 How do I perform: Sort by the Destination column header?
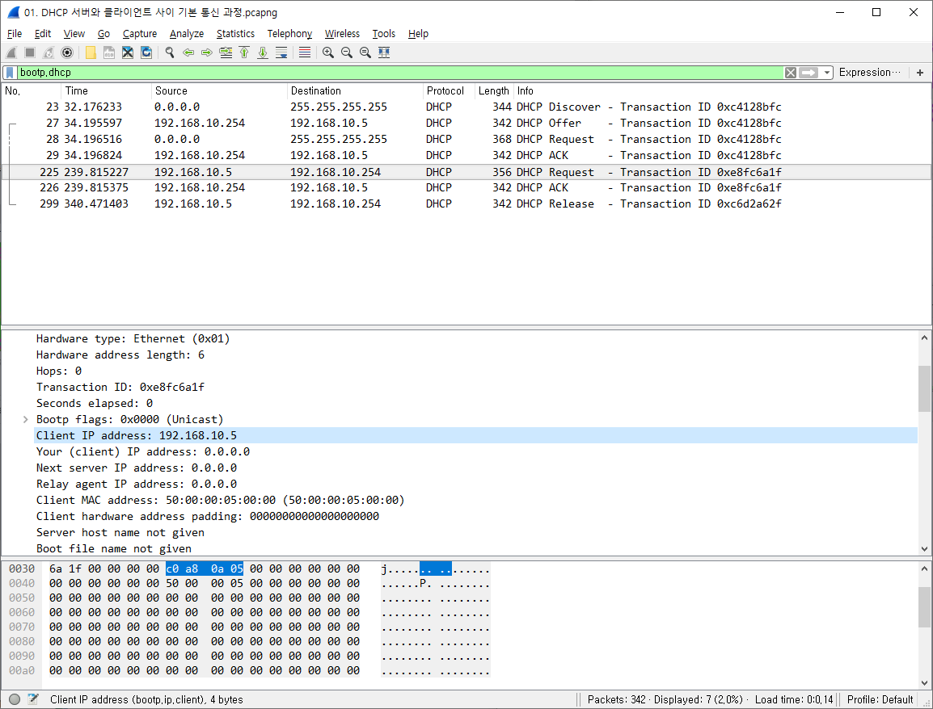click(x=355, y=91)
